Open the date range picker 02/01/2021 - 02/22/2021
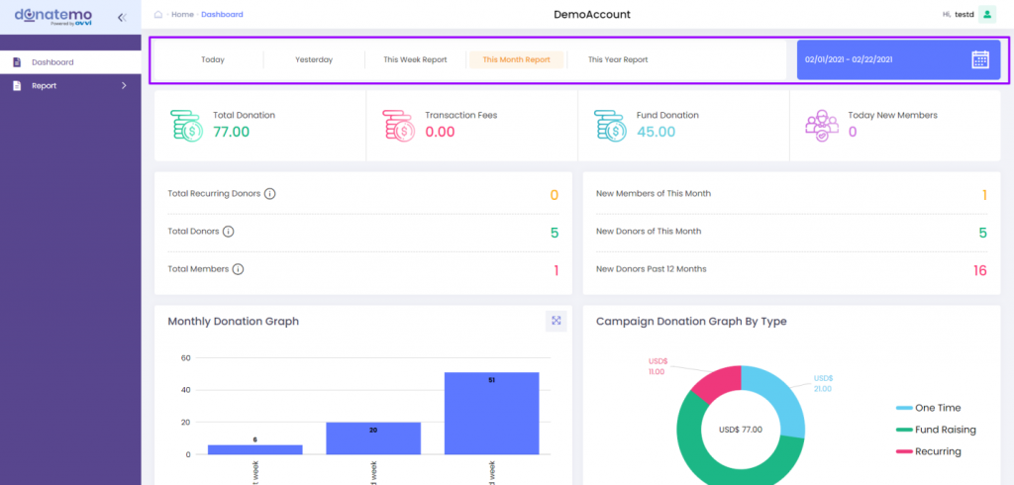This screenshot has height=485, width=1014. pos(898,59)
